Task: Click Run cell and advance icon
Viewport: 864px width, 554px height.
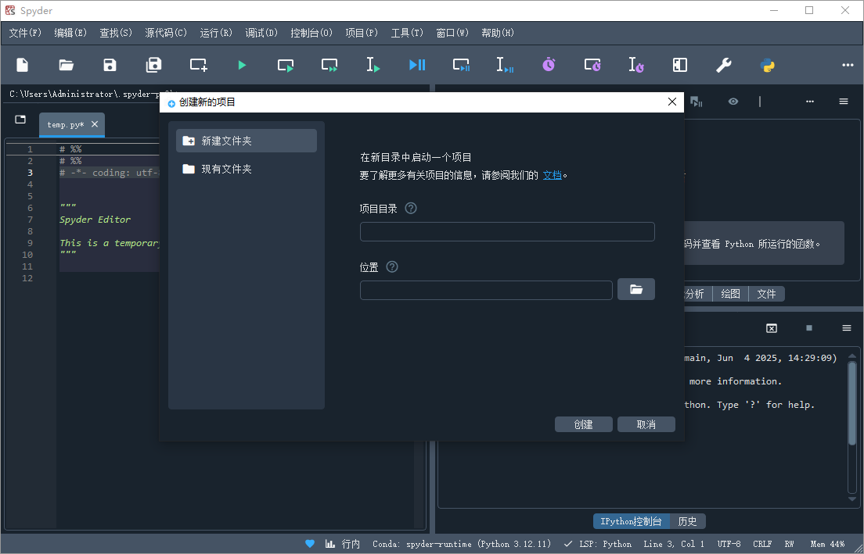Action: click(x=329, y=65)
